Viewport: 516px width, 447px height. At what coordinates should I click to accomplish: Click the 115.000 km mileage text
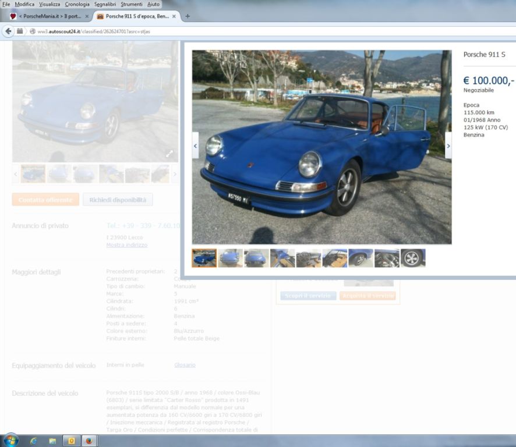click(479, 112)
